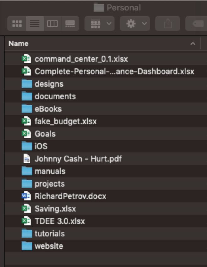
Task: Select the tutorials folder name
Action: [x=50, y=234]
